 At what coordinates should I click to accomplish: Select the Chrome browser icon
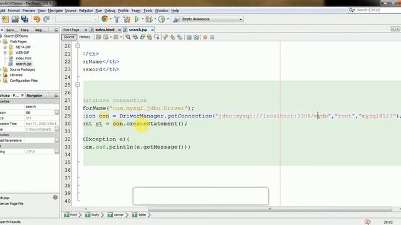(105, 19)
